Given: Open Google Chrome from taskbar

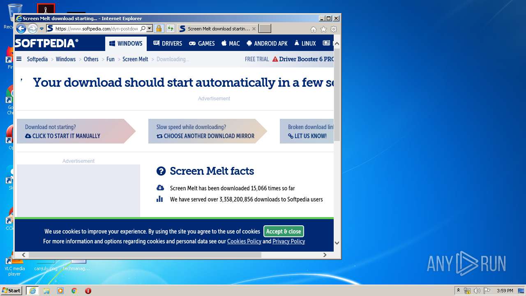Looking at the screenshot, I should point(74,291).
